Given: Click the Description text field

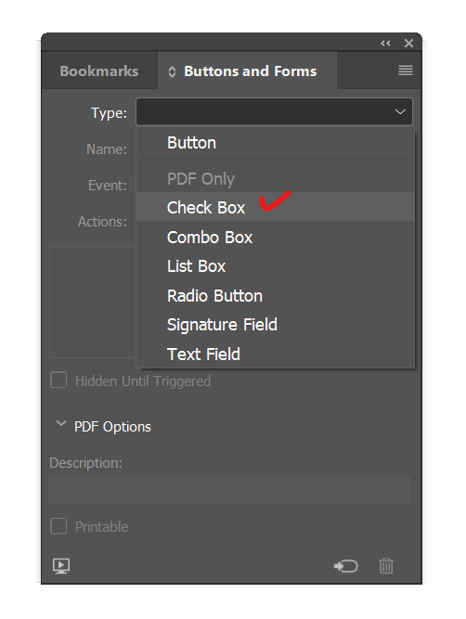Looking at the screenshot, I should [230, 490].
